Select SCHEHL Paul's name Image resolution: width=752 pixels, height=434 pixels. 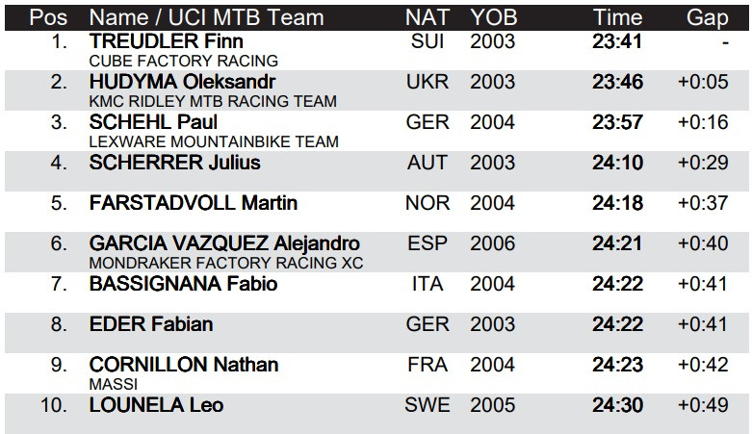tap(153, 122)
